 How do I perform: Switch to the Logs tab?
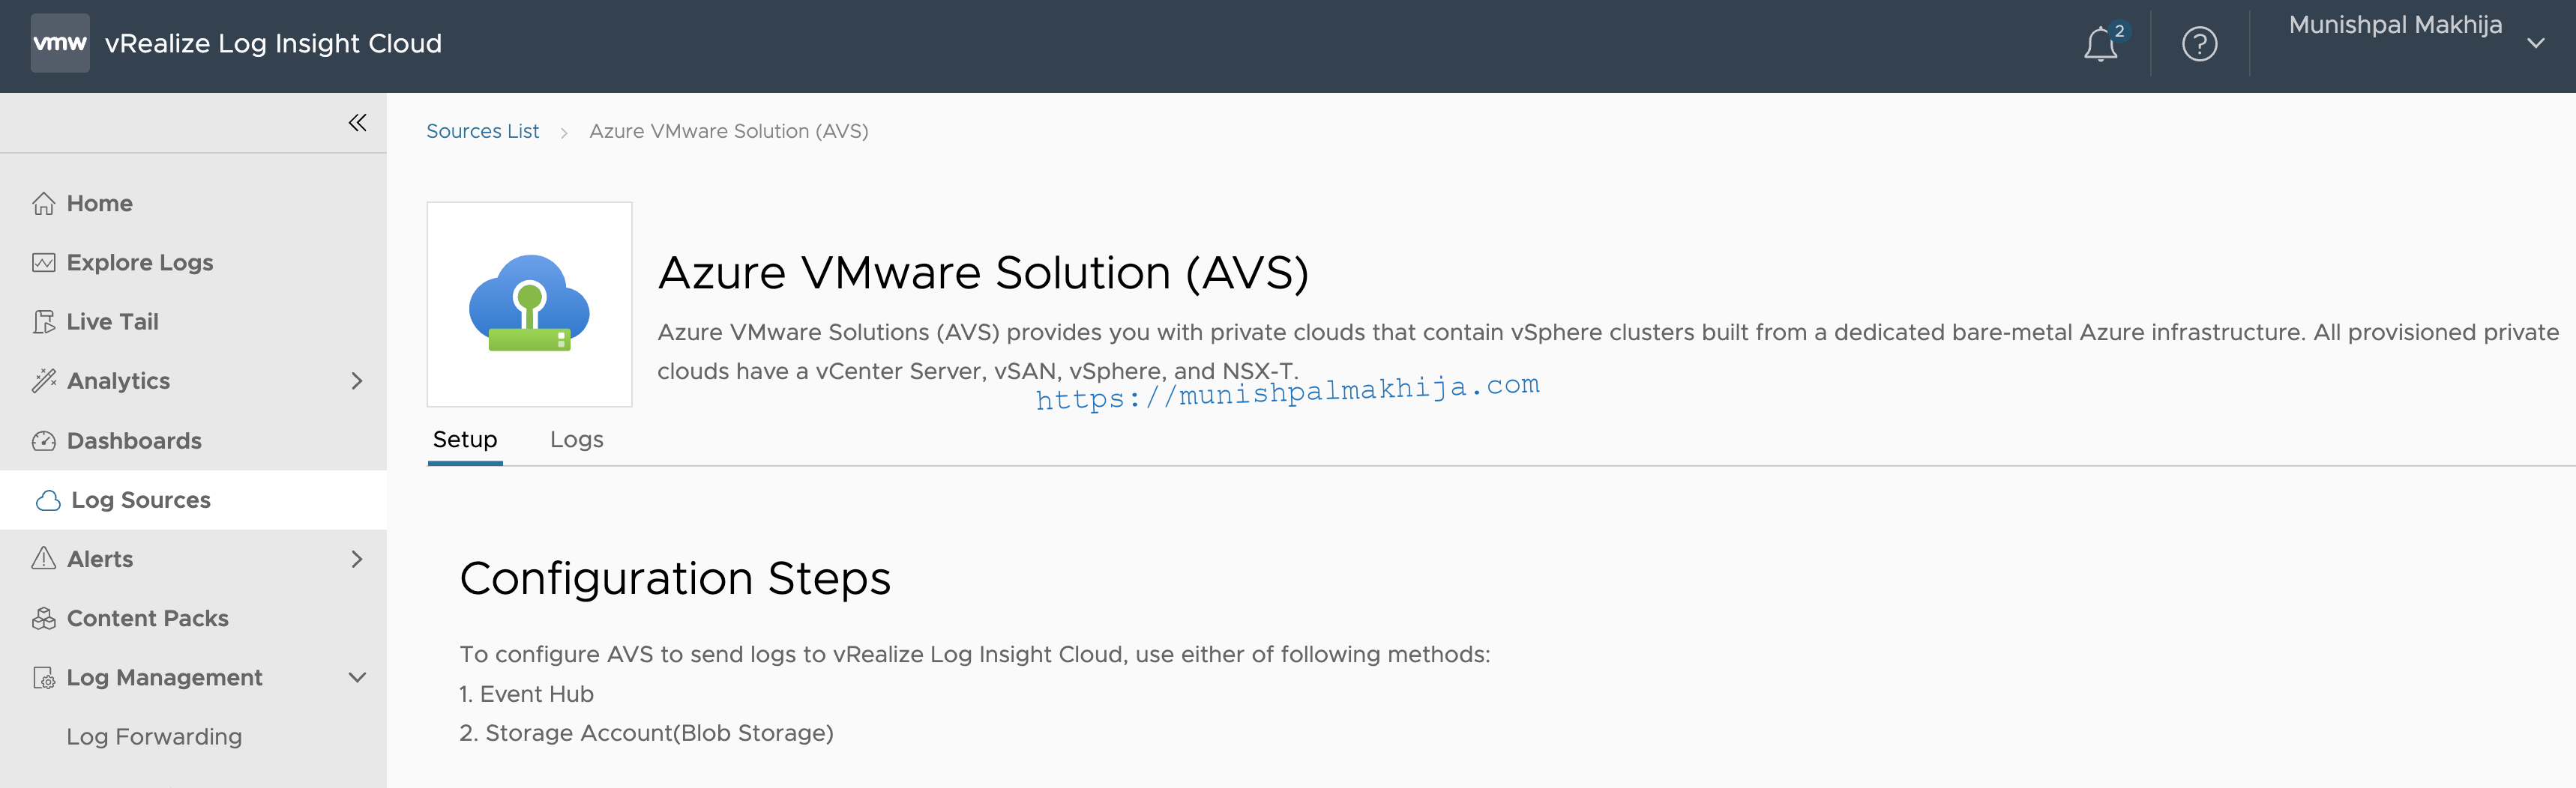(577, 440)
